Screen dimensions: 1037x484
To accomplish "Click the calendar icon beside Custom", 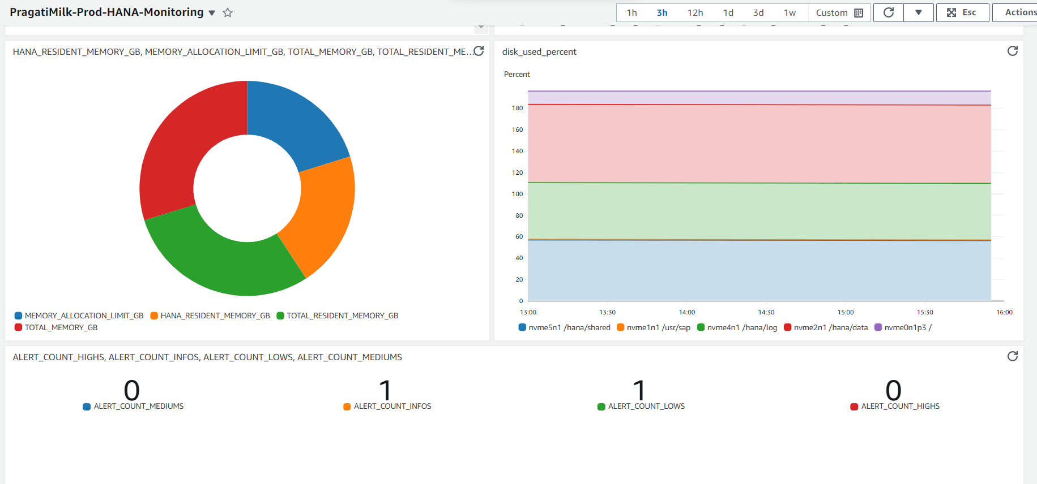I will point(859,13).
